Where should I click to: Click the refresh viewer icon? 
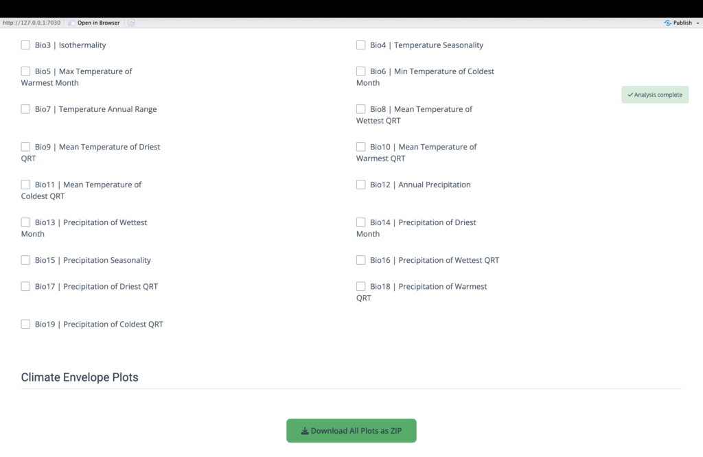131,23
